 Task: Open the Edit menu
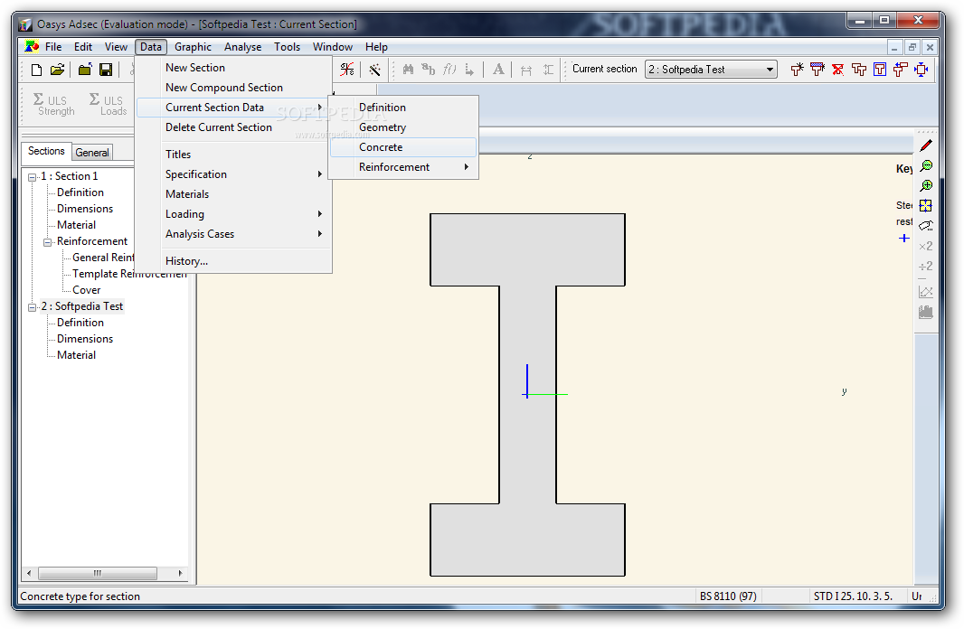click(x=83, y=47)
